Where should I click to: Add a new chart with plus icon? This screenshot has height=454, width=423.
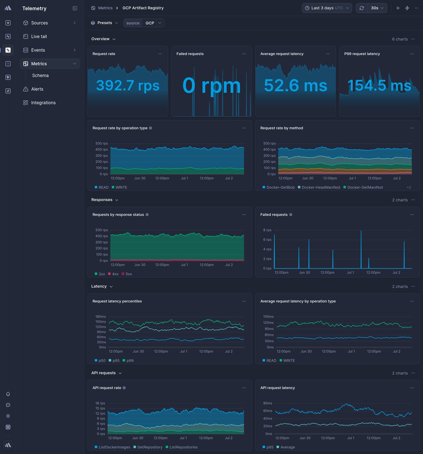[398, 8]
